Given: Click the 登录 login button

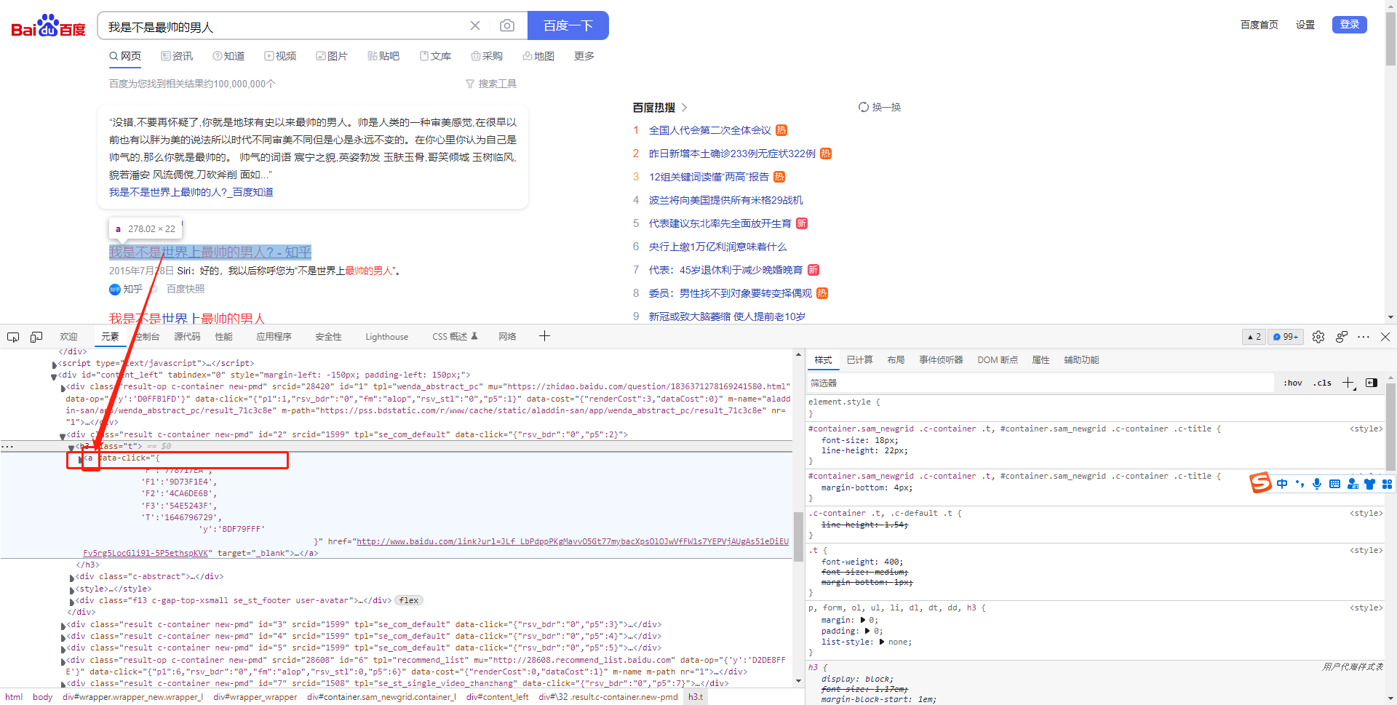Looking at the screenshot, I should click(1350, 24).
